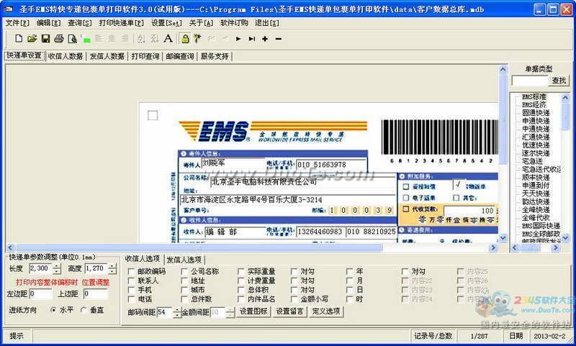
Task: Click the Open folder toolbar icon
Action: (32, 39)
